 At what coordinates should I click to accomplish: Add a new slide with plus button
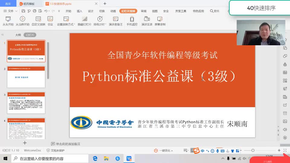point(25,143)
